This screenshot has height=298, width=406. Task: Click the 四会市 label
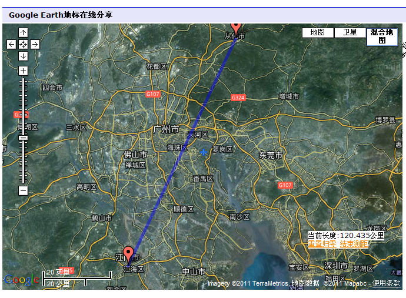pyautogui.click(x=52, y=88)
